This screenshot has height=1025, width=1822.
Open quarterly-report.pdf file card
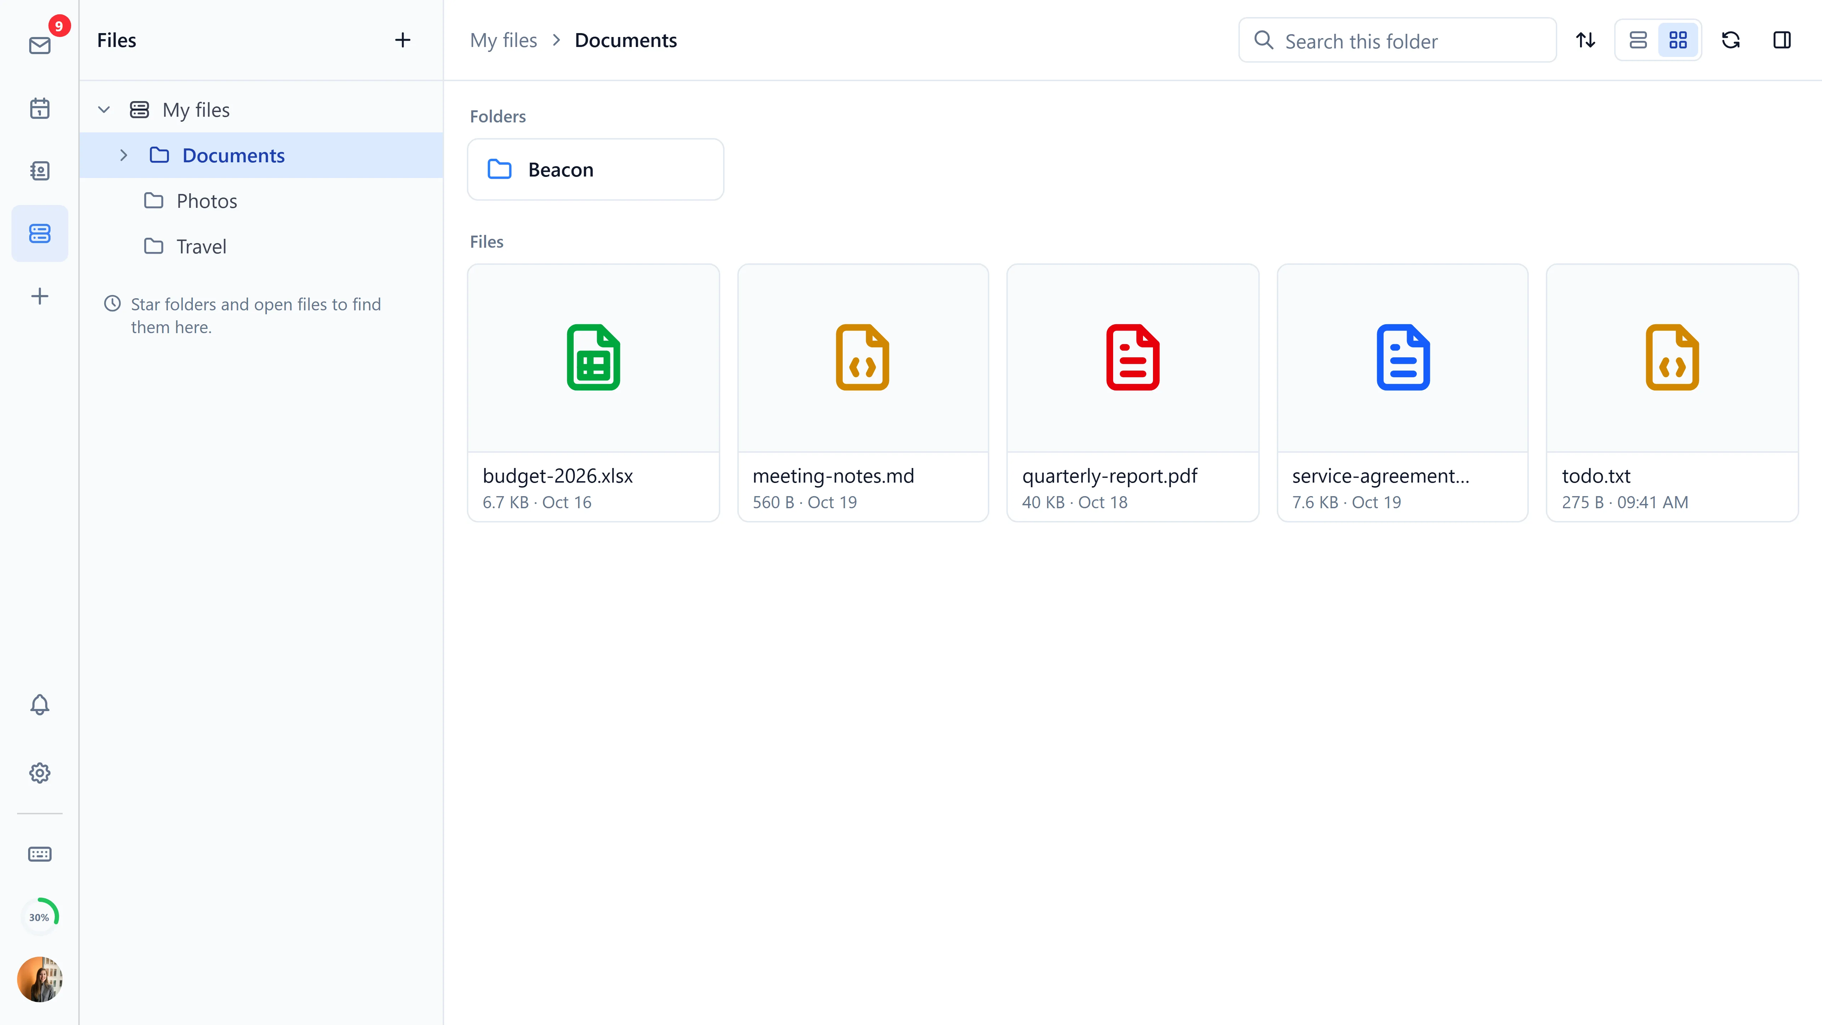pyautogui.click(x=1132, y=393)
